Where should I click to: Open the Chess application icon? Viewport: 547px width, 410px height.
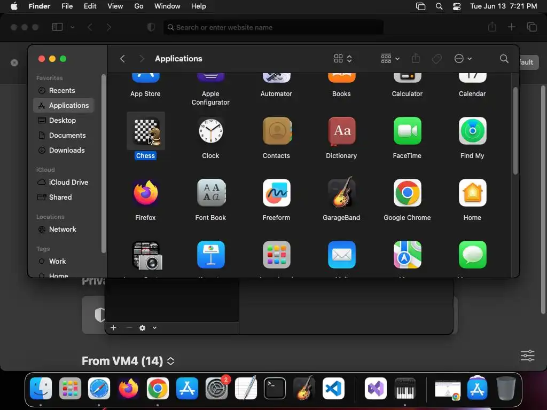tap(146, 131)
